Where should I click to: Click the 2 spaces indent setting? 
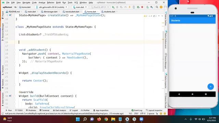pos(151,113)
